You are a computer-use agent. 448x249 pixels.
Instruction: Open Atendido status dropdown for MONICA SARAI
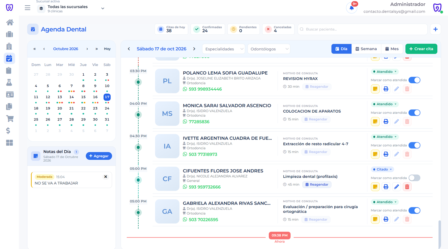pyautogui.click(x=385, y=104)
